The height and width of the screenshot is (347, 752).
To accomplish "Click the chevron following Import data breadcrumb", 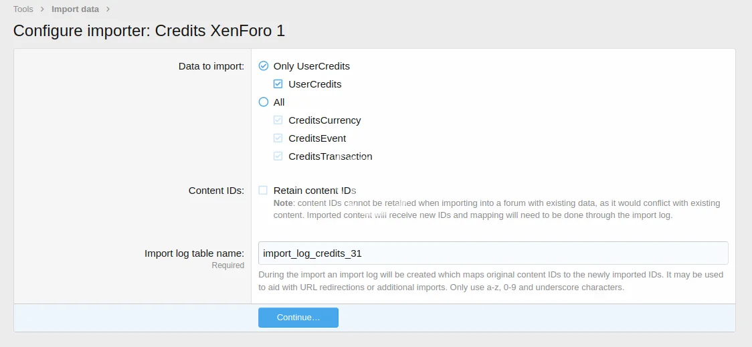I will point(108,9).
